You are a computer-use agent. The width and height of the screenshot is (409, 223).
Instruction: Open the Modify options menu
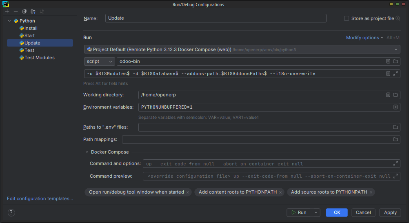(365, 38)
